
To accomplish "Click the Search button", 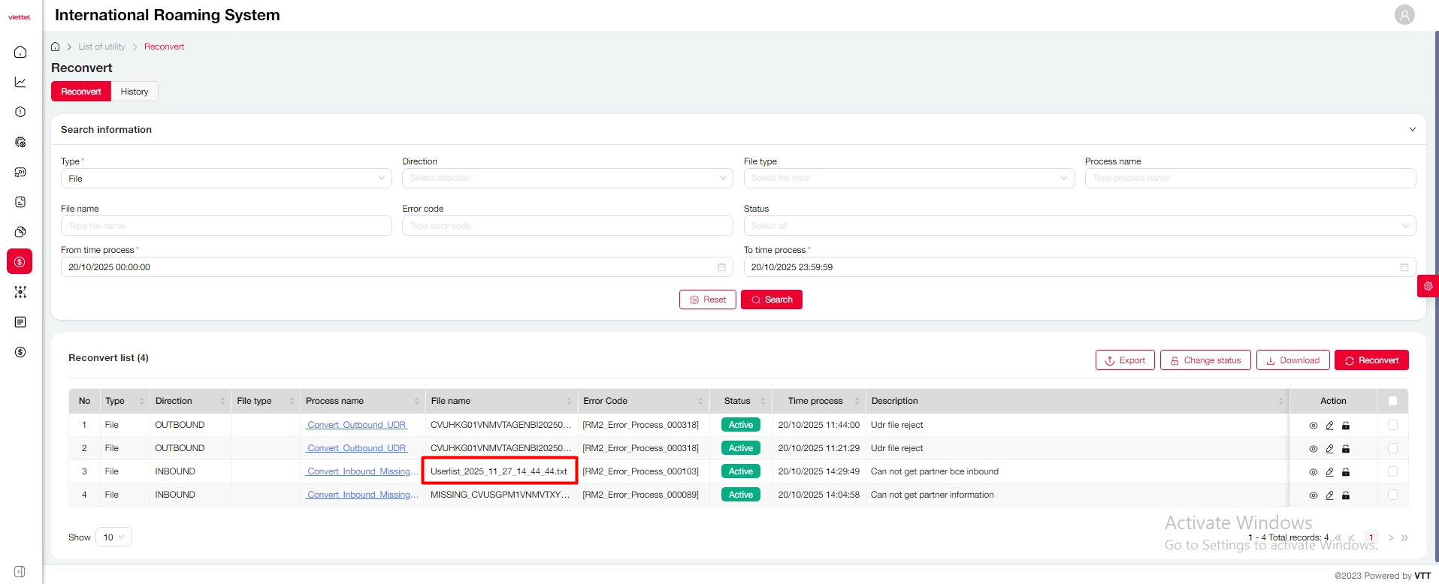I will tap(771, 300).
